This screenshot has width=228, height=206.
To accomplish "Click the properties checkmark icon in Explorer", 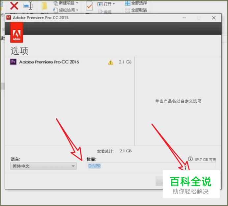I will pos(89,6).
